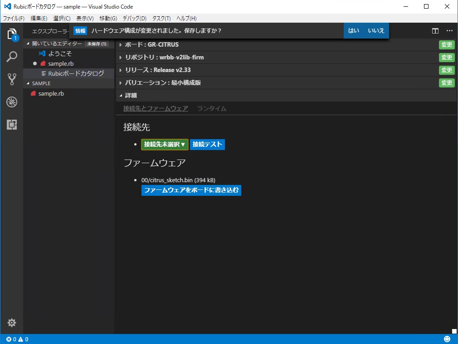Click the ファームウェア heading

[x=155, y=163]
